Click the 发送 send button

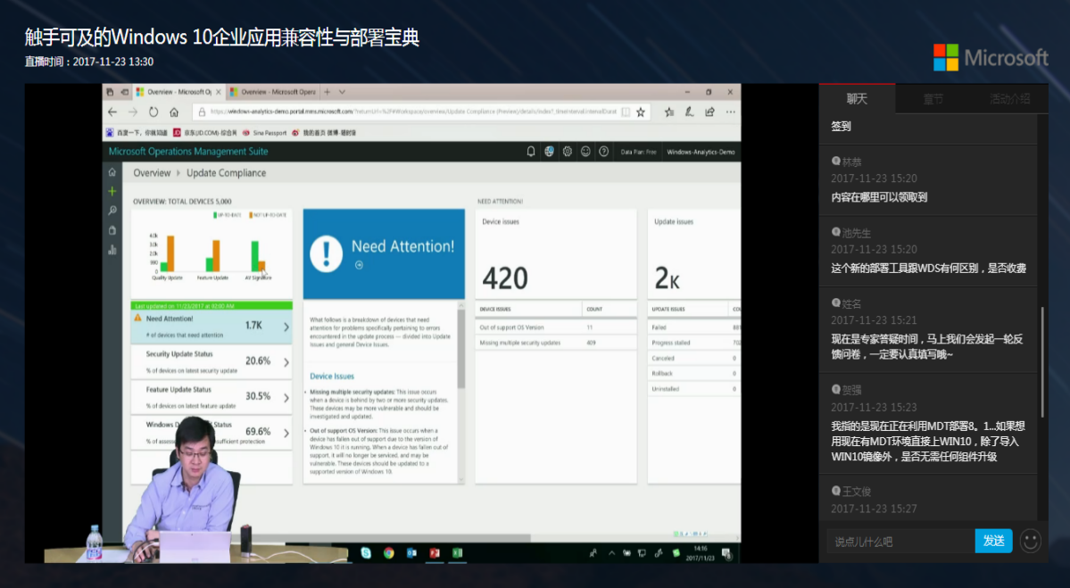993,541
